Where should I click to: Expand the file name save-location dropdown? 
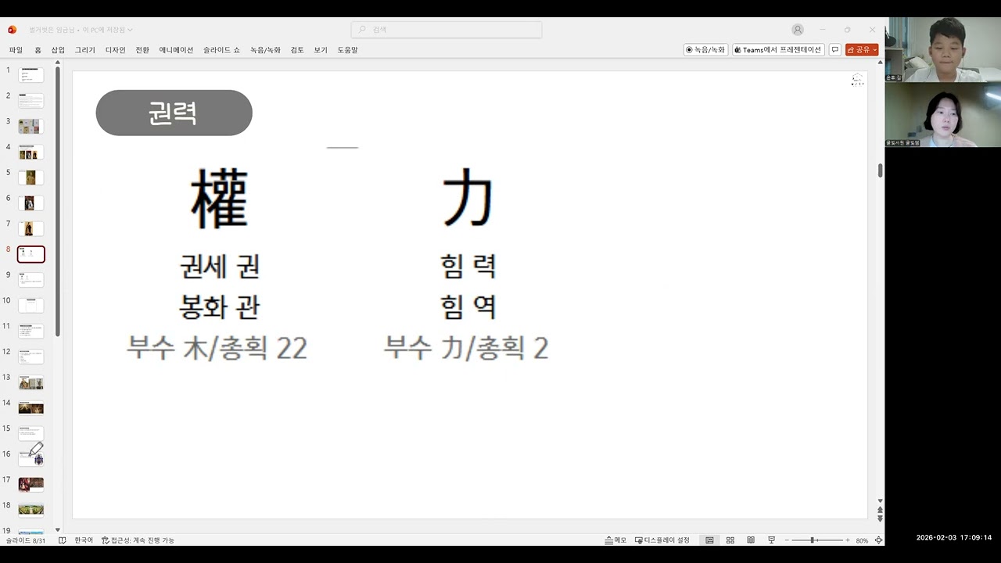point(130,30)
